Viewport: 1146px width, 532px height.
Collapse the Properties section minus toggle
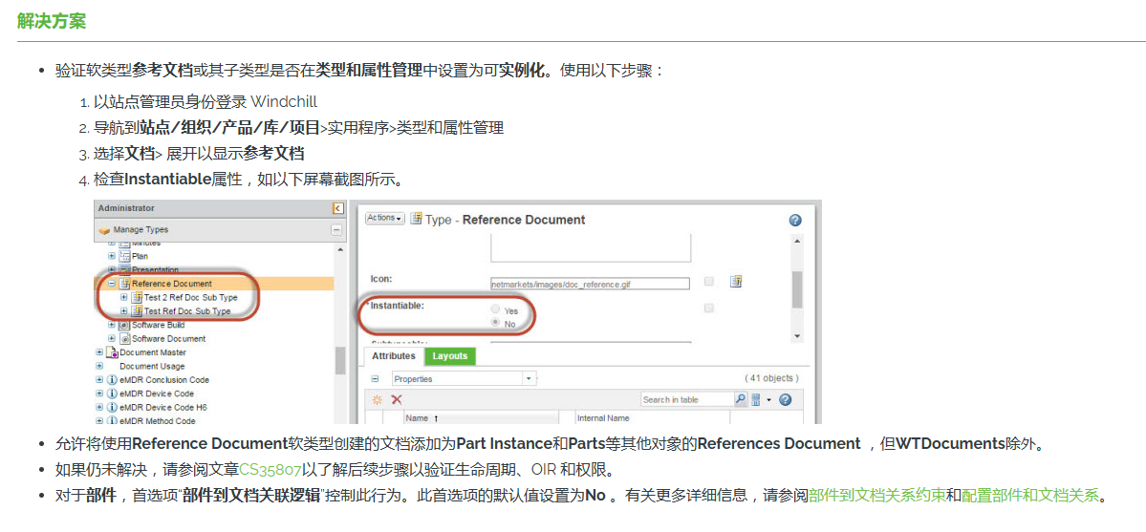point(375,379)
